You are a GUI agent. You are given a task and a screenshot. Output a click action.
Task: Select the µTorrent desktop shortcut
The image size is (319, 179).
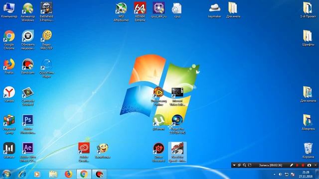point(159,122)
